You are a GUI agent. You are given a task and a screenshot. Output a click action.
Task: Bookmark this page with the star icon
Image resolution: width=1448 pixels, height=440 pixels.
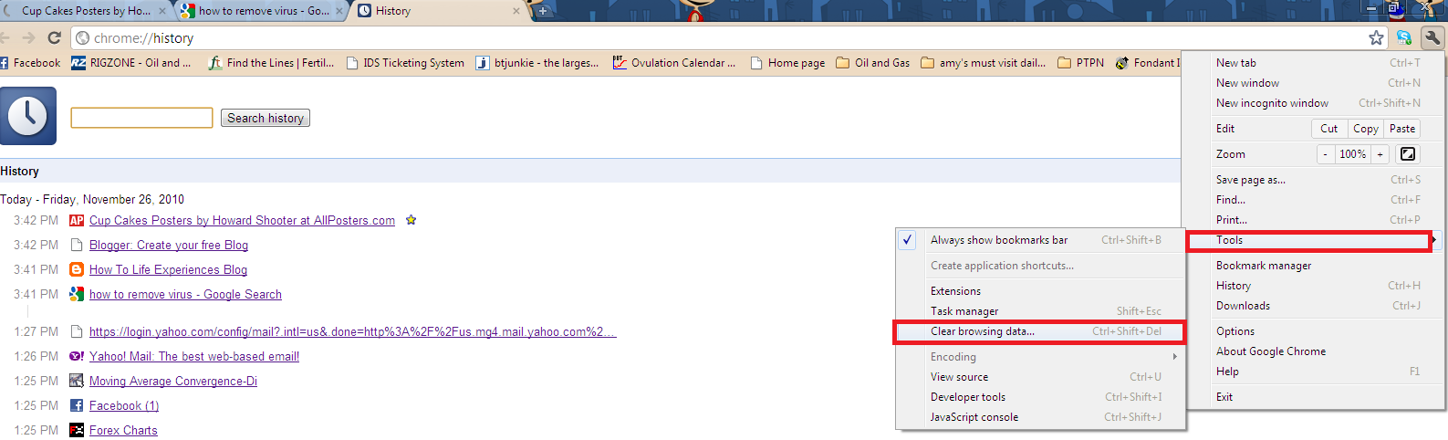coord(1376,37)
